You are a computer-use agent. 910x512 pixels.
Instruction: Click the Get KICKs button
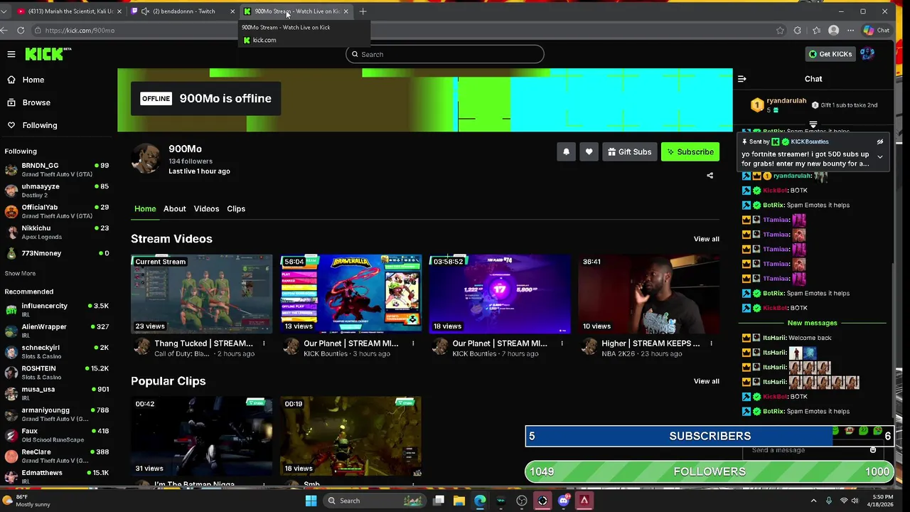830,54
